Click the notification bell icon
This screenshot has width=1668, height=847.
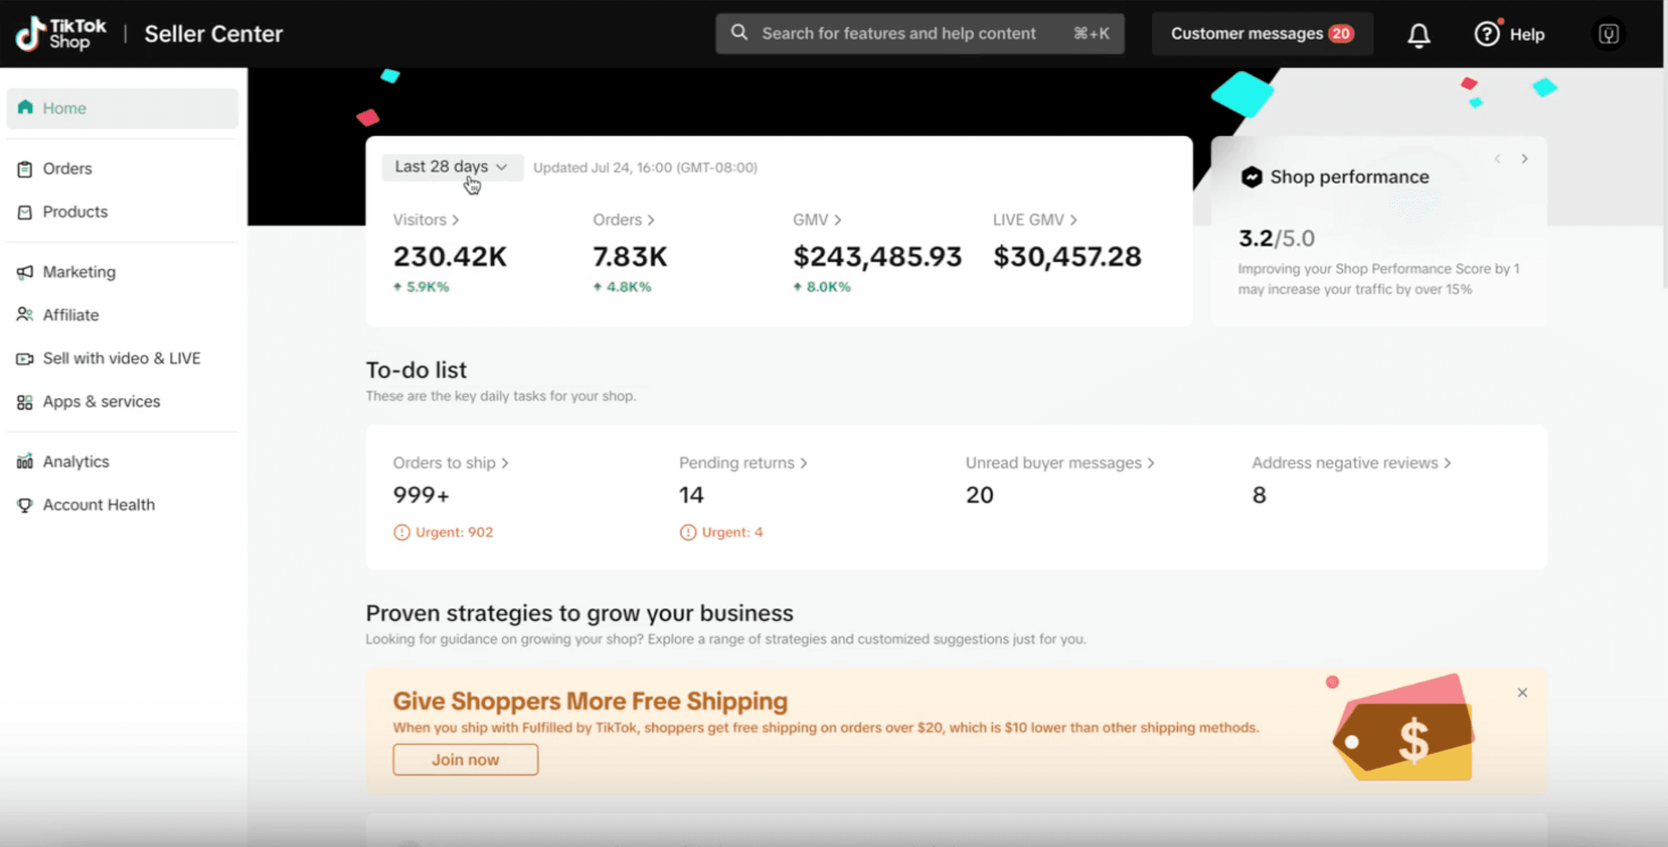point(1418,34)
